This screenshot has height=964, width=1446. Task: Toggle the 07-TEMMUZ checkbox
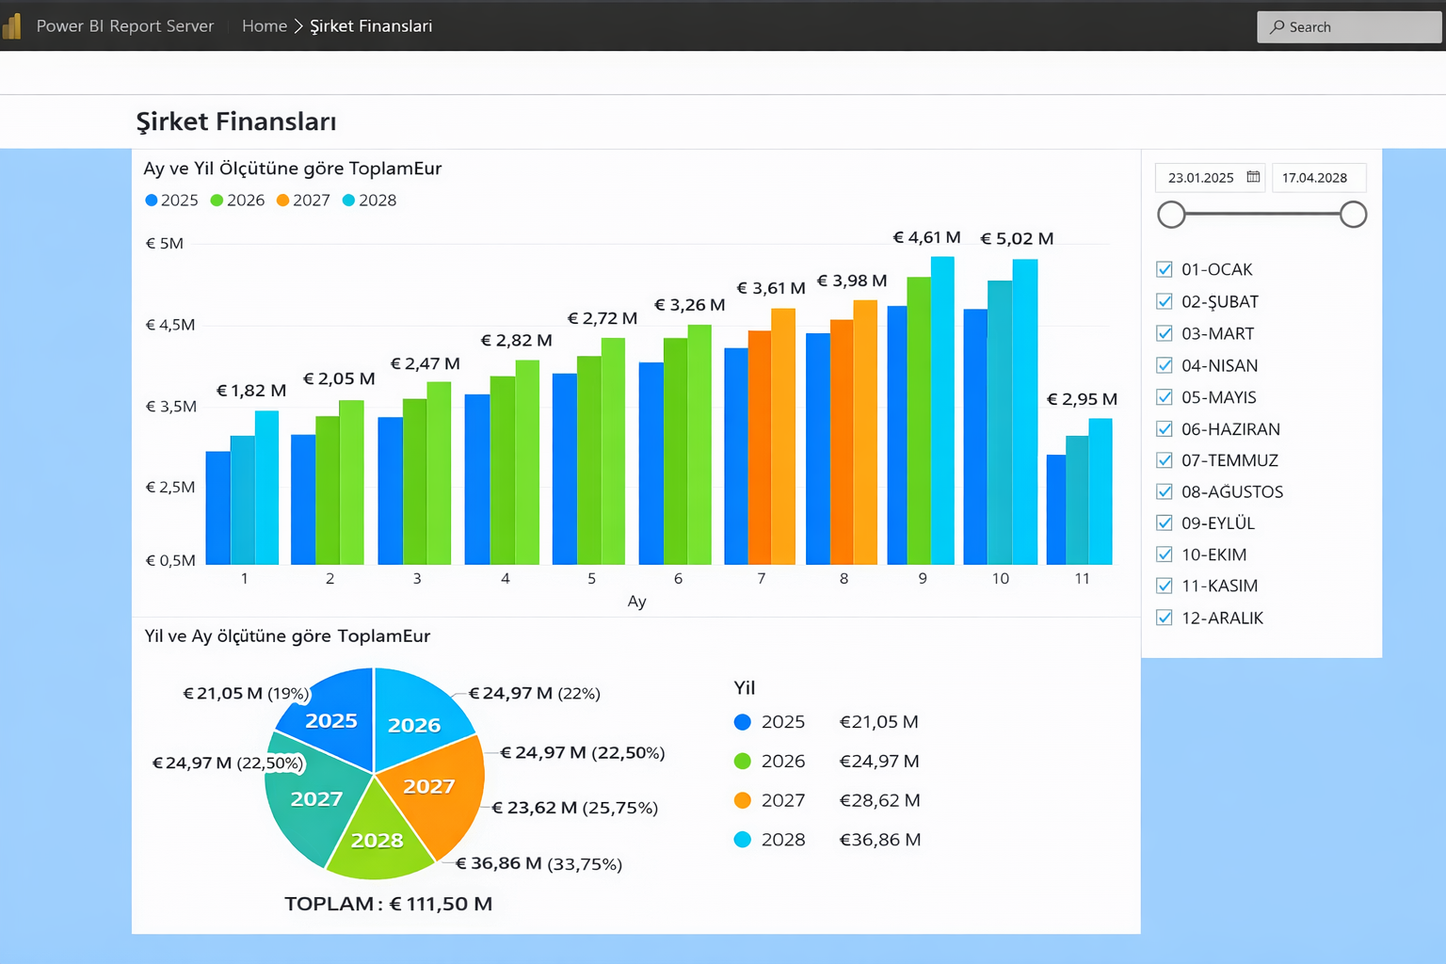(x=1165, y=460)
